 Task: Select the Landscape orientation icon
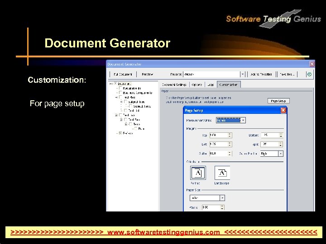[222, 173]
